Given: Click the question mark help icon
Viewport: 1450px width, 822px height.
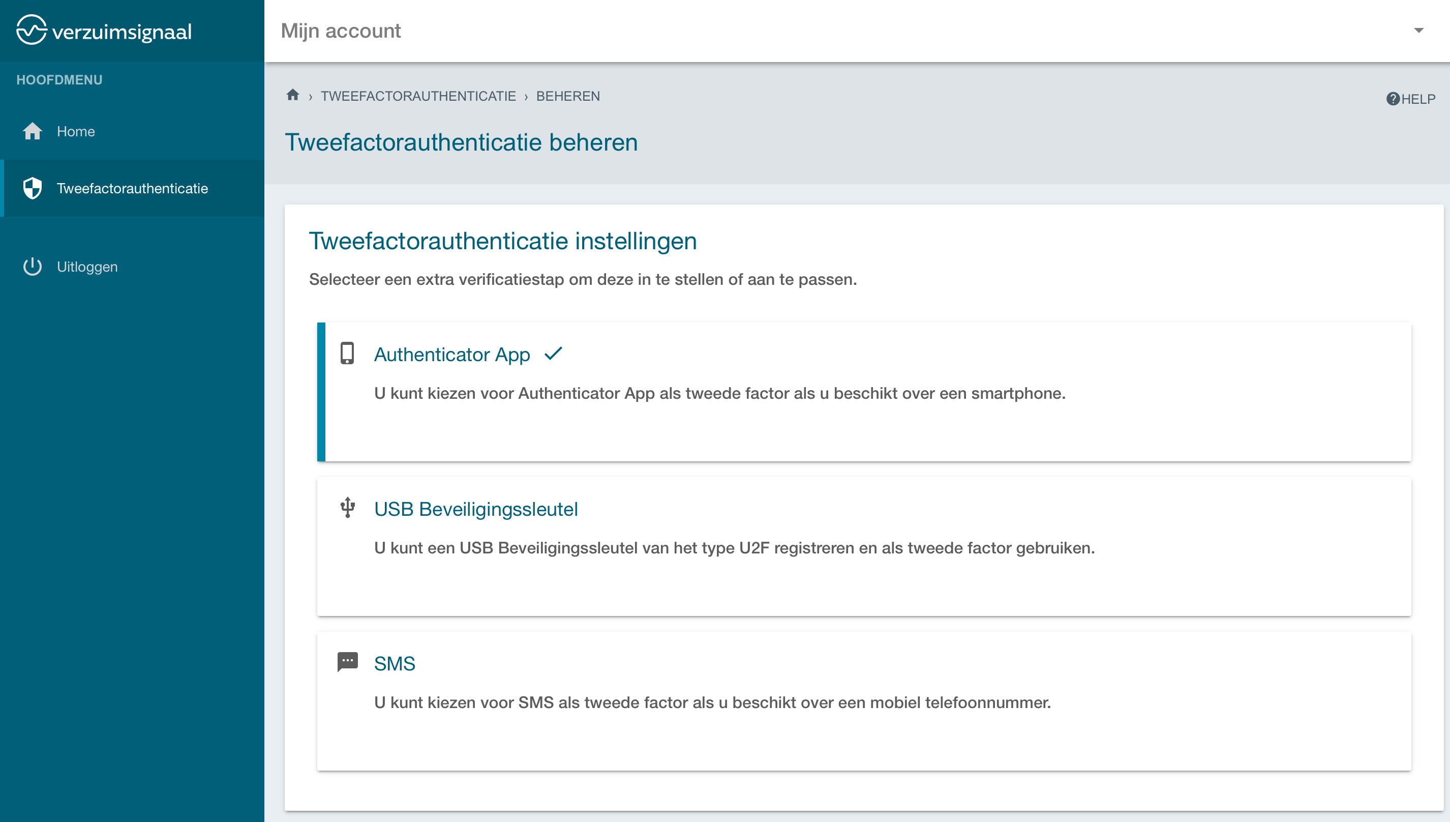Looking at the screenshot, I should [x=1393, y=99].
